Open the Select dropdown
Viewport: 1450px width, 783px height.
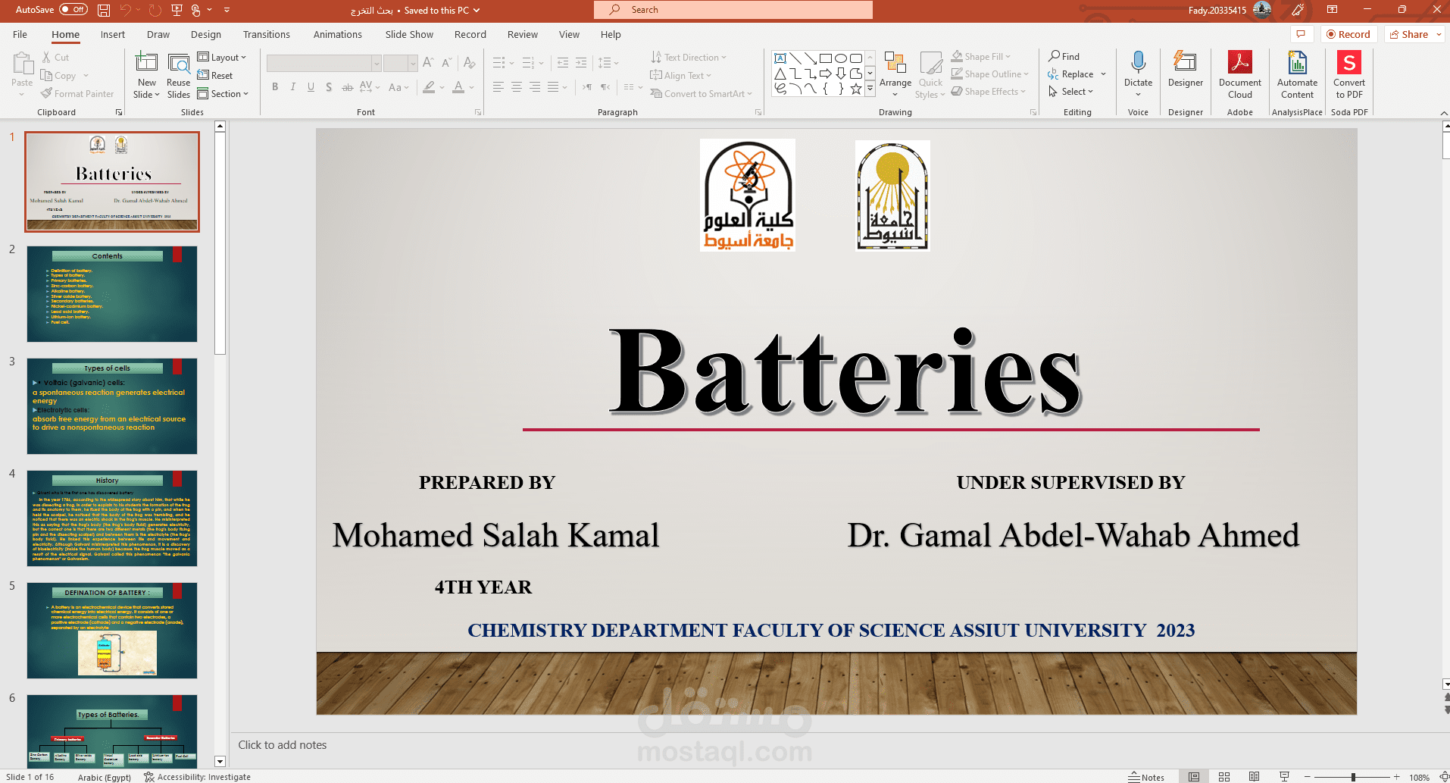pos(1071,92)
